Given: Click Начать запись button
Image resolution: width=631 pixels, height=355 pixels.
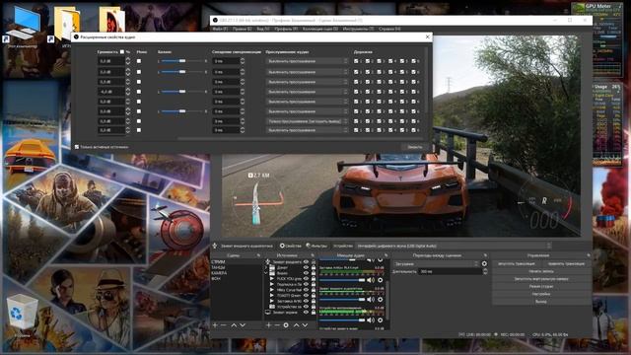Looking at the screenshot, I should point(541,271).
